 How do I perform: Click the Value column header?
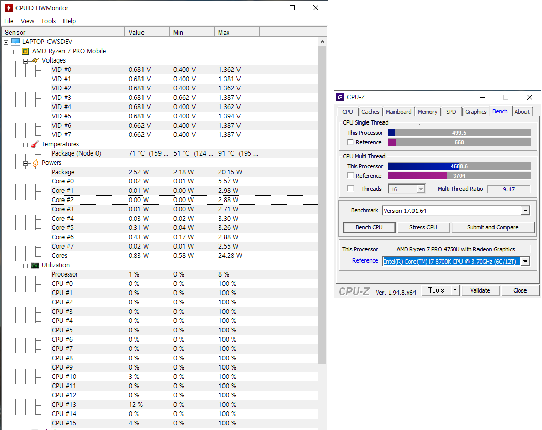[x=147, y=32]
